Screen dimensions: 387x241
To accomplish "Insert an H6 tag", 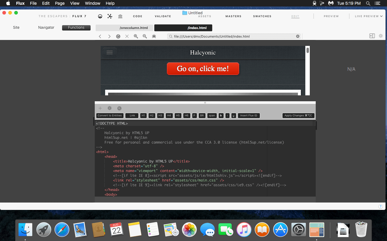I will (187, 115).
